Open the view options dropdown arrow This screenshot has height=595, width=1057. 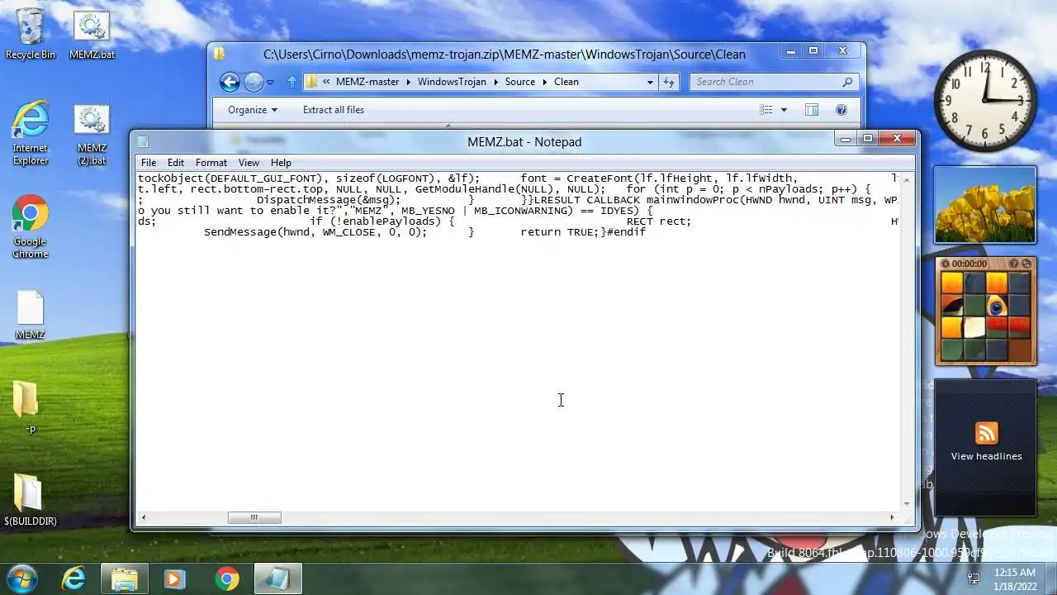coord(784,110)
